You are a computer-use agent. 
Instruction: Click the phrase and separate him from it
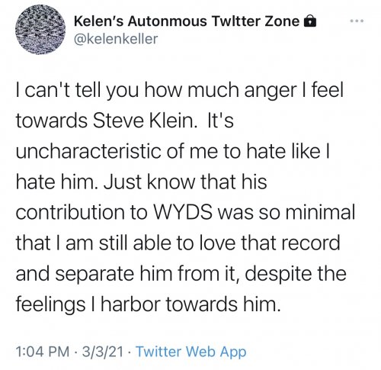click(127, 274)
